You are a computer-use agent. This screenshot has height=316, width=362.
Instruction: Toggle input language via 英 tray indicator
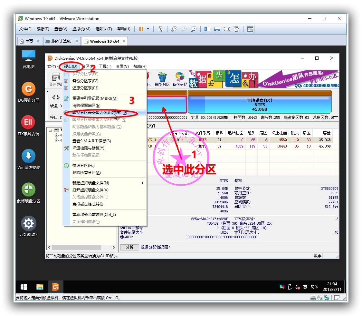pyautogui.click(x=305, y=287)
